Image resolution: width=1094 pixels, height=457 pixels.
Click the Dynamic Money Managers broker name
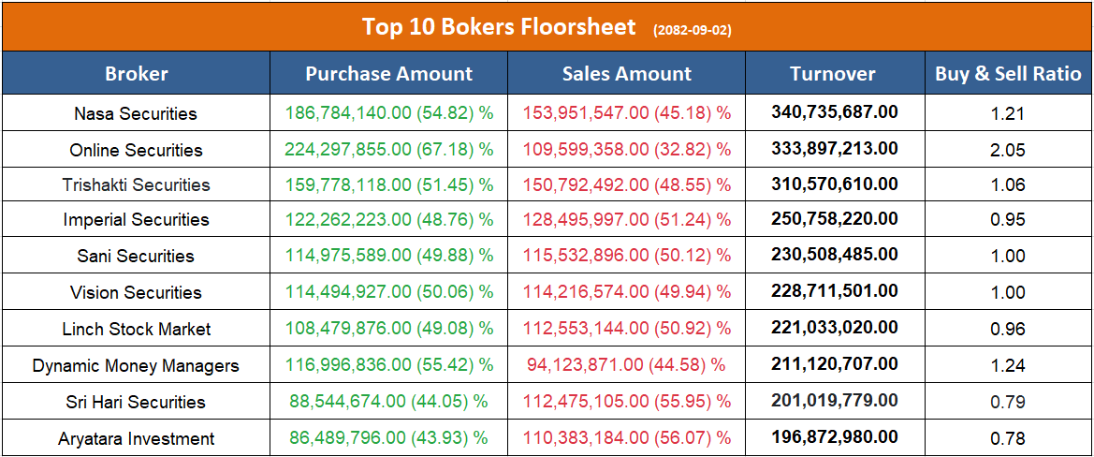coord(136,365)
